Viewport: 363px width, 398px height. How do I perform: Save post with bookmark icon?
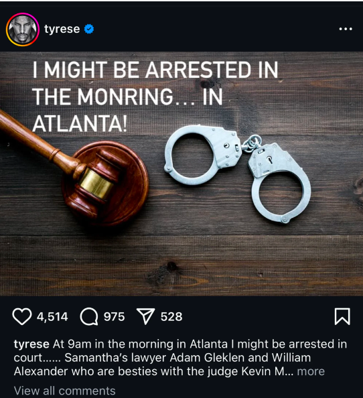coord(342,316)
